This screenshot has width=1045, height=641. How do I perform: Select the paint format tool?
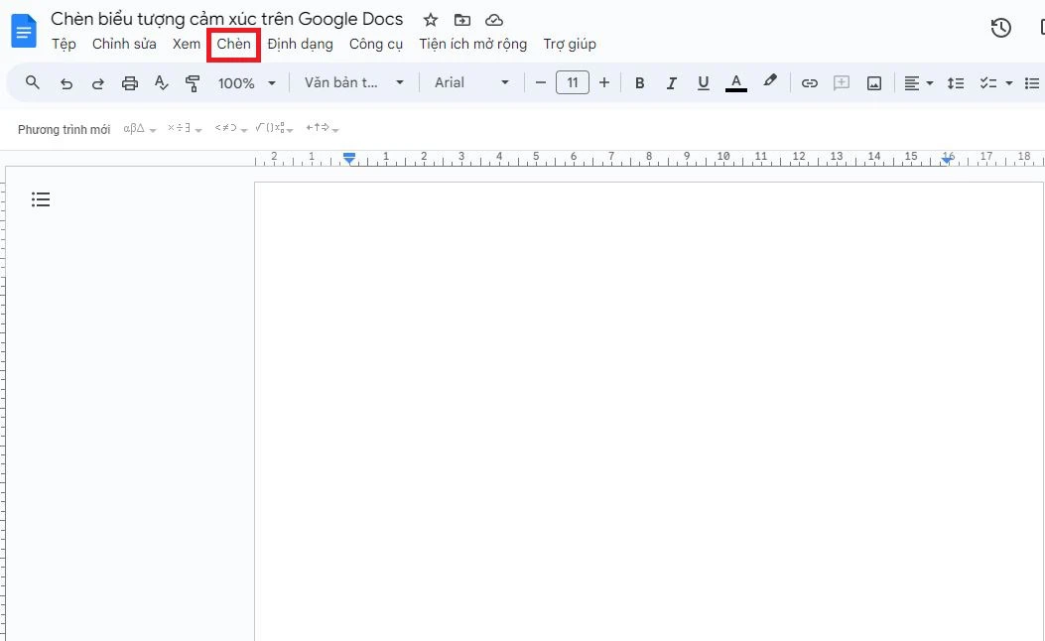(193, 82)
